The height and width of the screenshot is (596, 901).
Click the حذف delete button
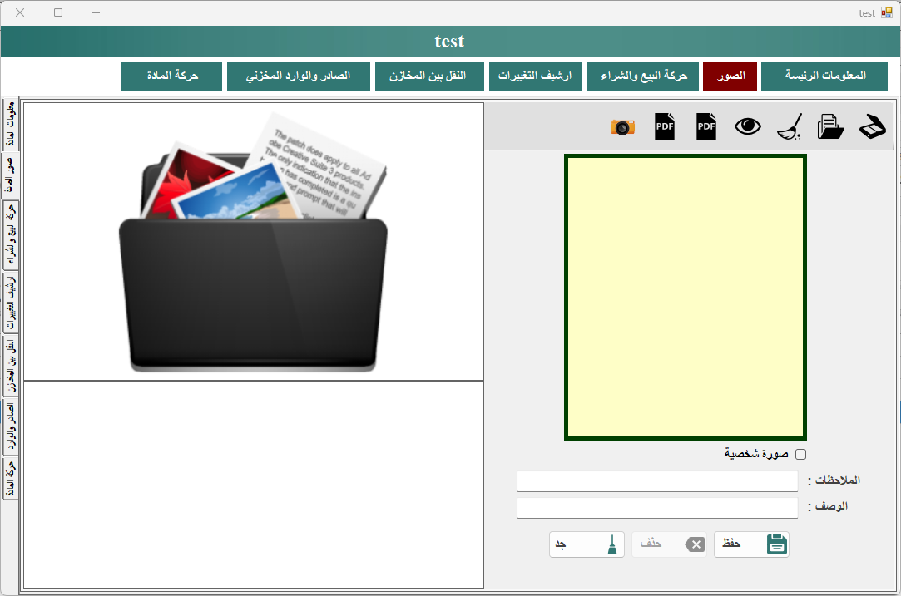coord(670,544)
